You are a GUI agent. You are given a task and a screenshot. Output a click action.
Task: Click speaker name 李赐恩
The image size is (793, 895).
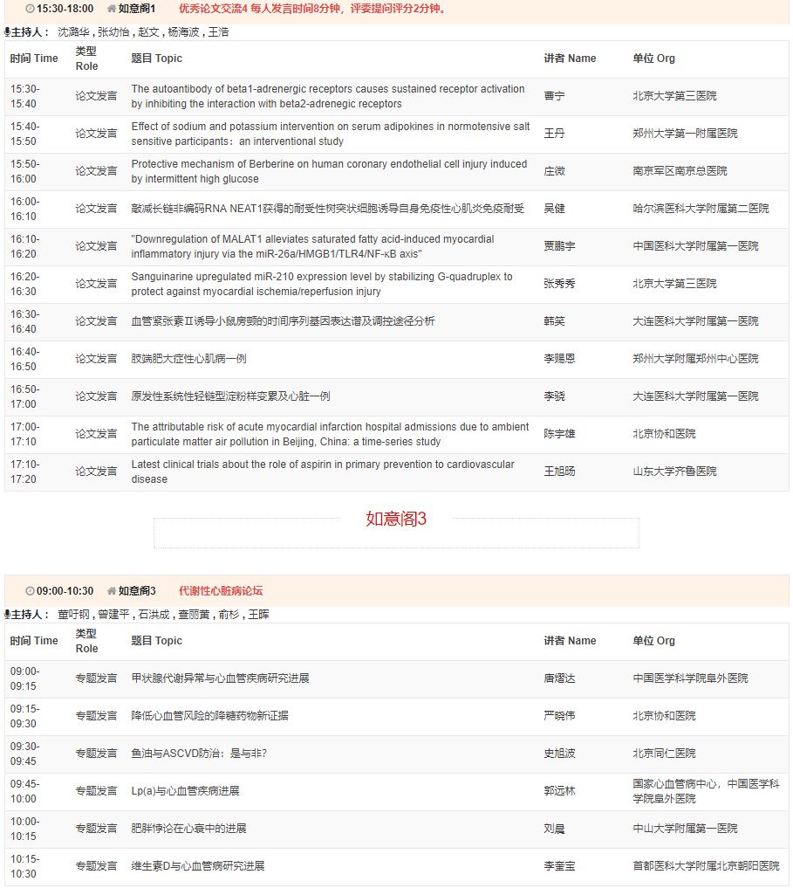tap(559, 359)
